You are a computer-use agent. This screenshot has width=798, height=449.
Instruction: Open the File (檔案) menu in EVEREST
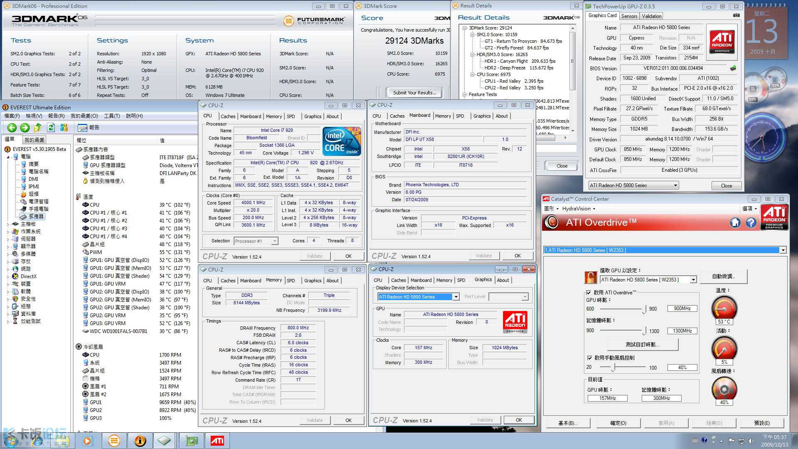[x=12, y=116]
